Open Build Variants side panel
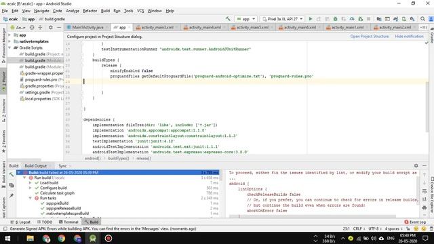434x244 pixels. point(3,175)
